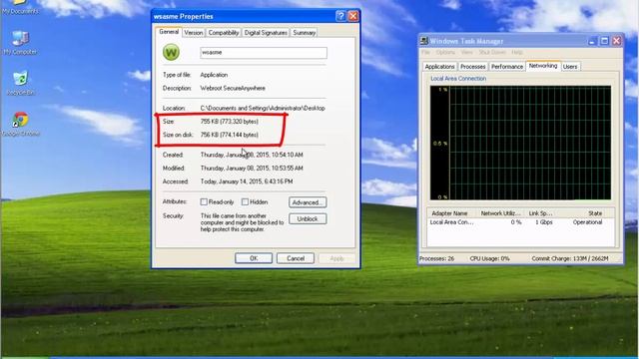
Task: Tick the Hidden attribute checkbox
Action: point(245,201)
